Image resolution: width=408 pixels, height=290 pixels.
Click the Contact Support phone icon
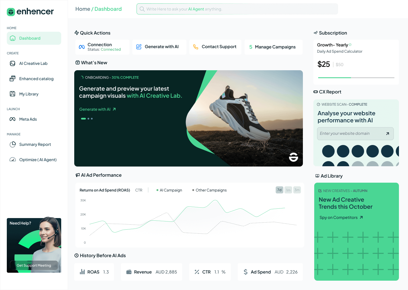195,47
